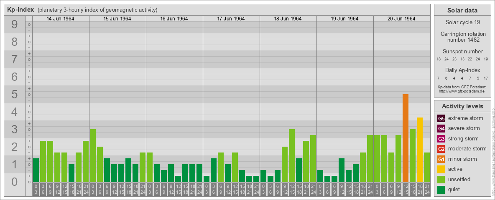Click the Daily Ap-index label
This screenshot has width=495, height=200.
pos(463,70)
